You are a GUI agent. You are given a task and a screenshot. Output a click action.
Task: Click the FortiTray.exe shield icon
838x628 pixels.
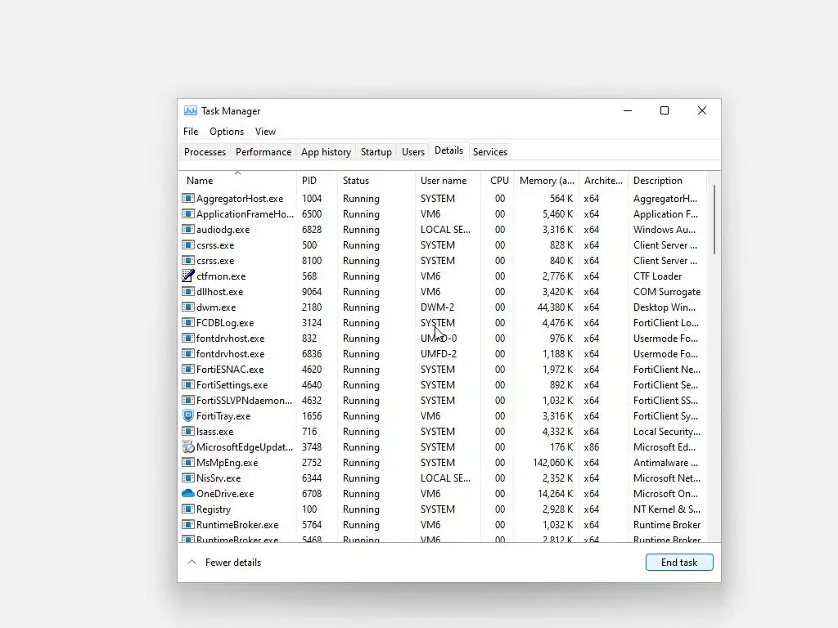click(188, 415)
